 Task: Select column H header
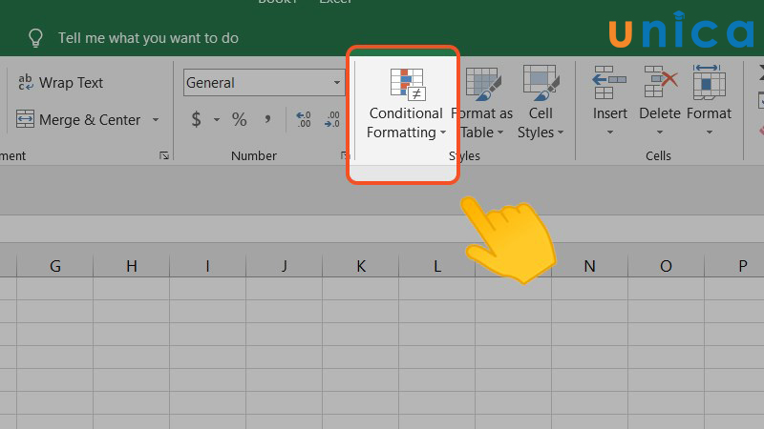tap(131, 266)
